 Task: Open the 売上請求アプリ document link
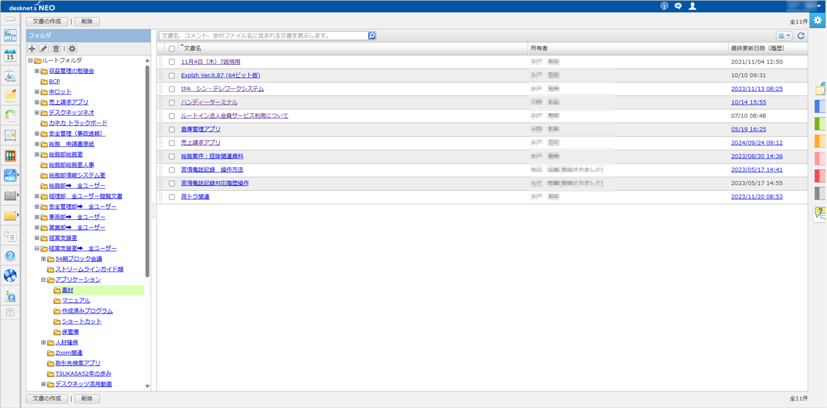(x=201, y=143)
